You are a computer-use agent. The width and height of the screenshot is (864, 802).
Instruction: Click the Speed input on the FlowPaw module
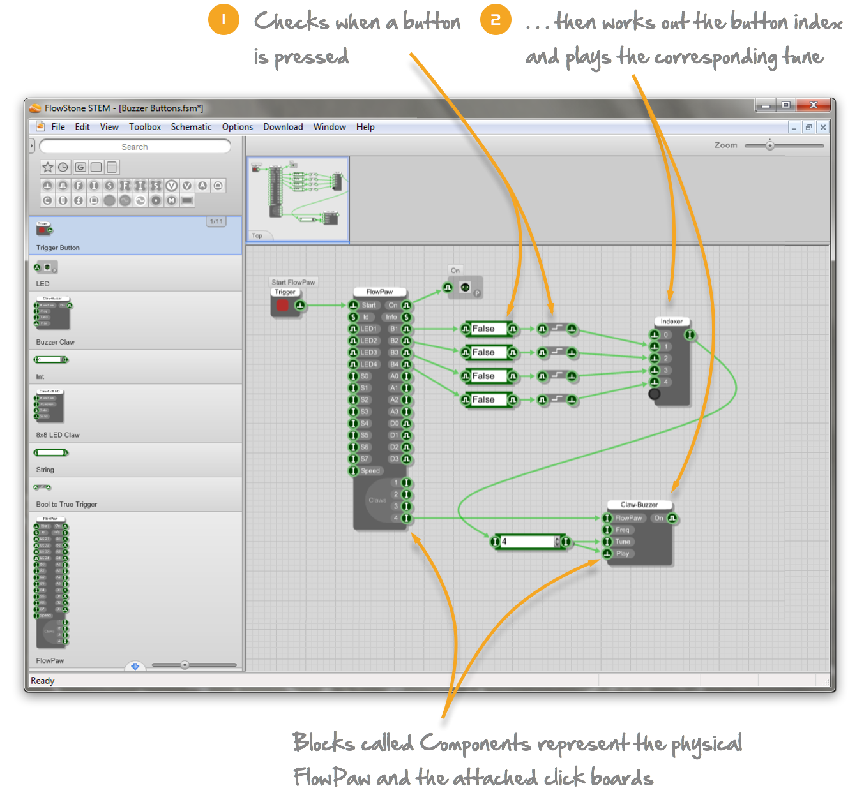(353, 471)
